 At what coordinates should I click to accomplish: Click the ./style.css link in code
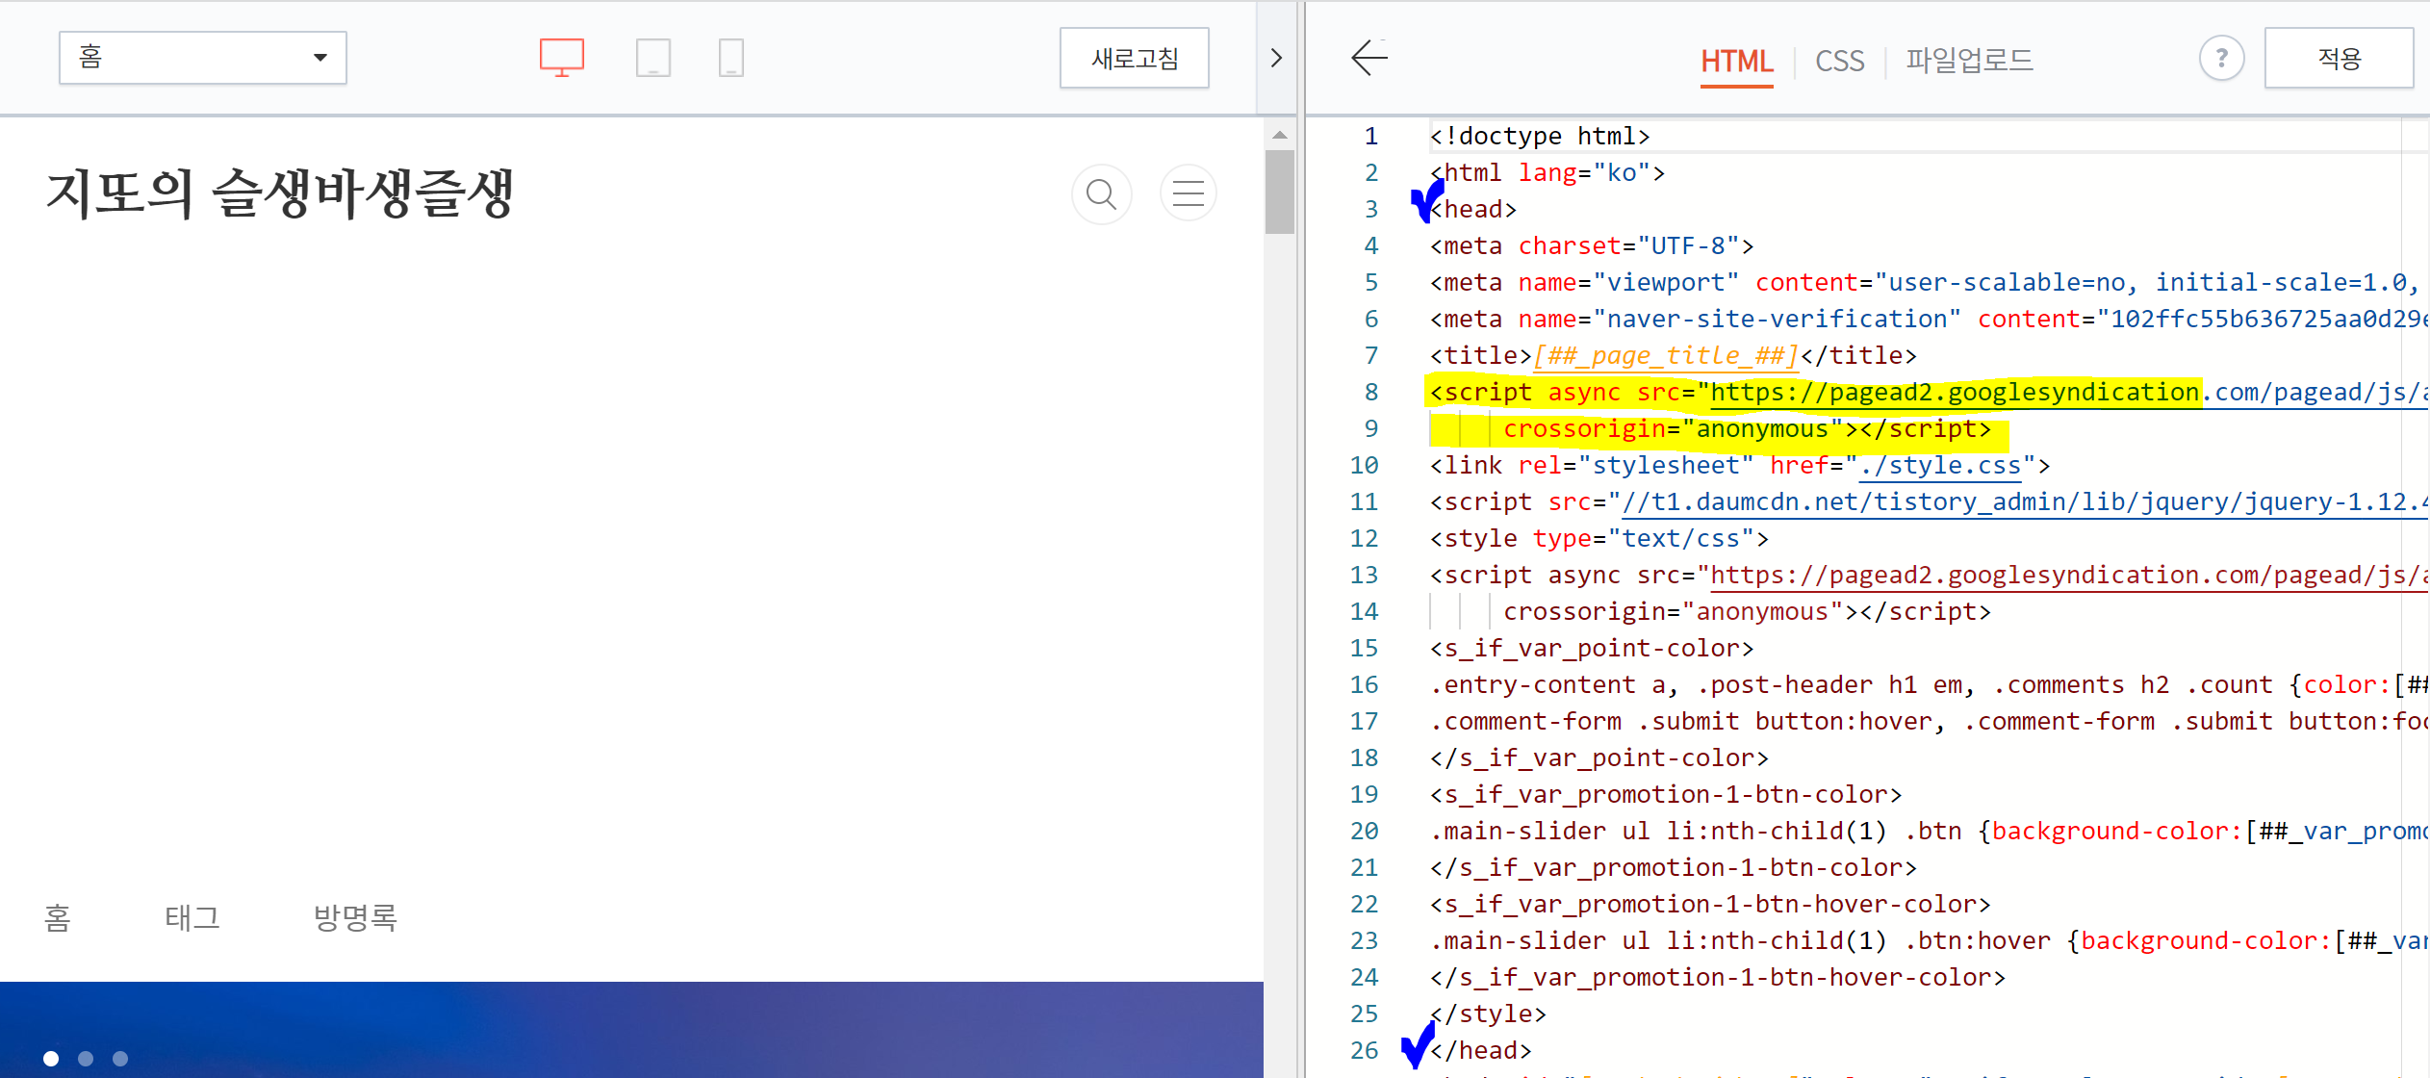pyautogui.click(x=1940, y=466)
